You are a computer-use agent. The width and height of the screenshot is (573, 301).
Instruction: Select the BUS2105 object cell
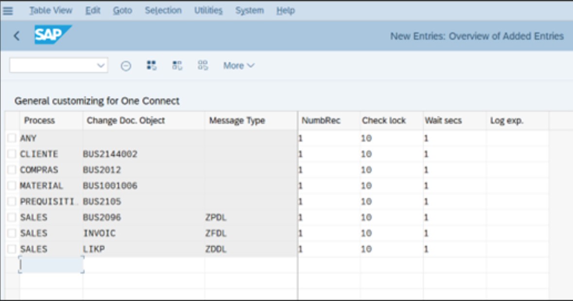pos(144,201)
